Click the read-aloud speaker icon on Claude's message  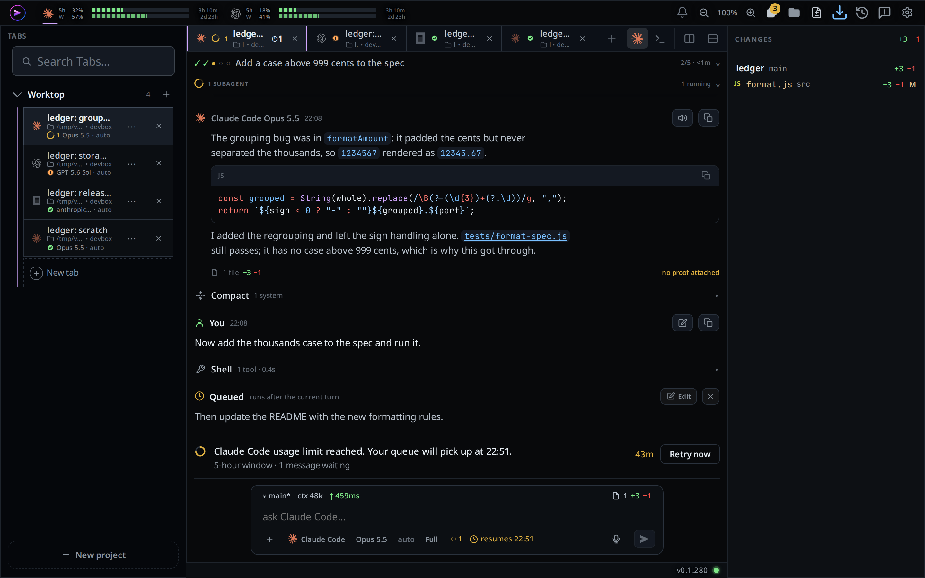click(x=682, y=118)
